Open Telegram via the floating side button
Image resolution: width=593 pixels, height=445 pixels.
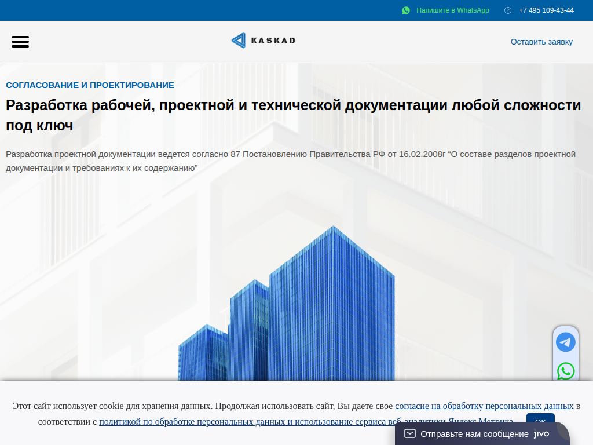click(566, 342)
